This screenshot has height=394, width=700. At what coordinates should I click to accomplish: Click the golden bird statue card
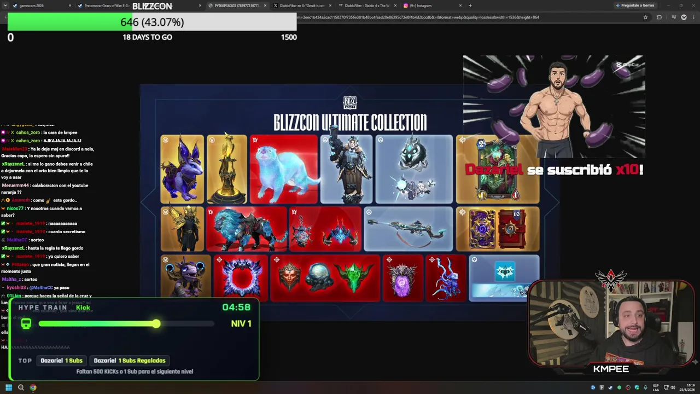227,169
